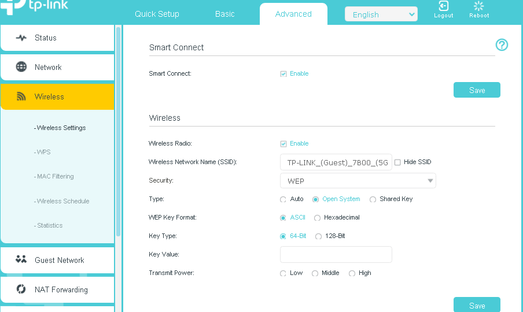523x312 pixels.
Task: Click the Network globe icon
Action: pos(21,67)
